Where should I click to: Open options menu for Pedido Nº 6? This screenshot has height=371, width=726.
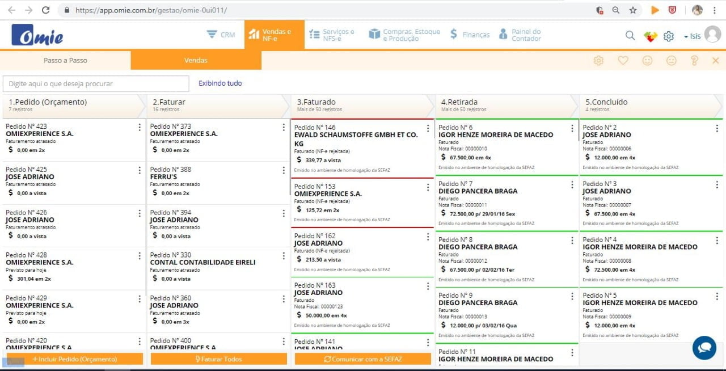click(x=572, y=128)
